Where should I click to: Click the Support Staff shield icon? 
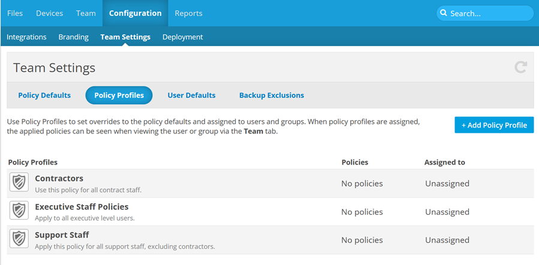click(x=19, y=239)
